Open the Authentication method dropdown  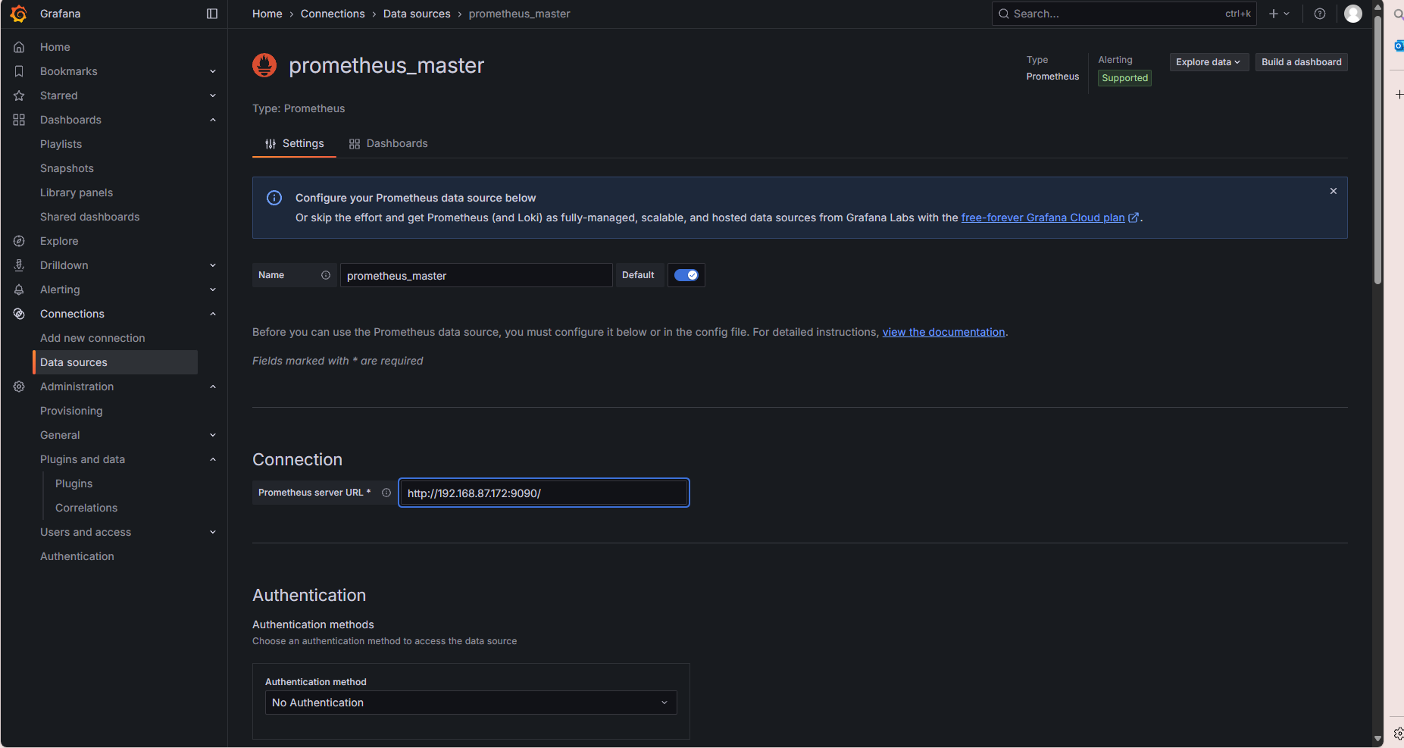coord(471,703)
